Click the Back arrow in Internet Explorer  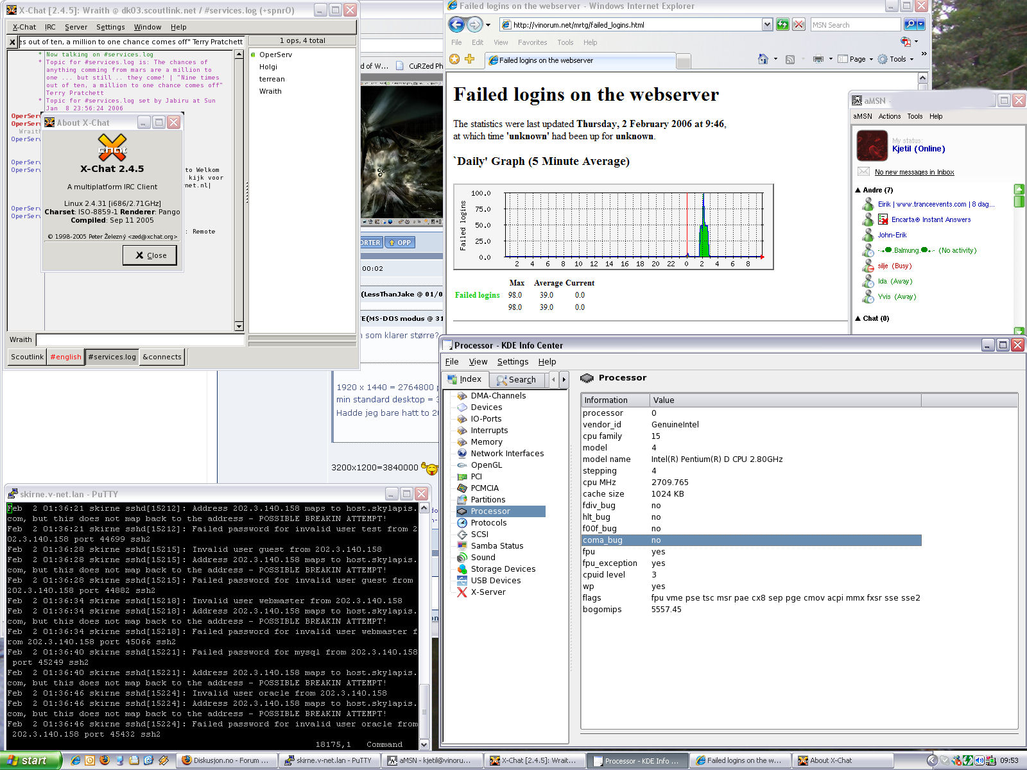(x=456, y=25)
